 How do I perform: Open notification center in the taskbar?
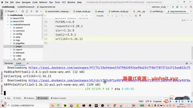pyautogui.click(x=189, y=105)
